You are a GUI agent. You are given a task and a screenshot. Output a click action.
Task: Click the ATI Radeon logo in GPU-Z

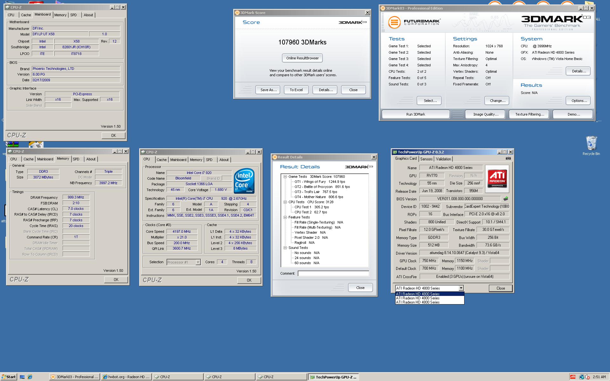click(497, 179)
